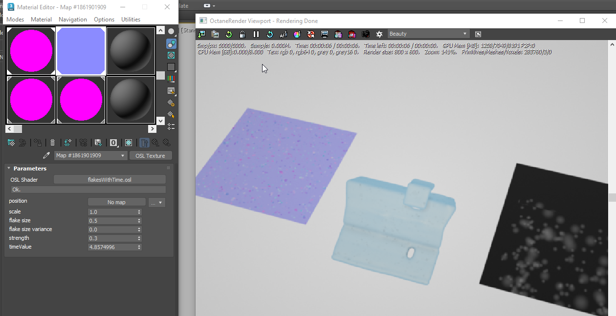Click the Select by Material icon
616x316 pixels.
[171, 115]
